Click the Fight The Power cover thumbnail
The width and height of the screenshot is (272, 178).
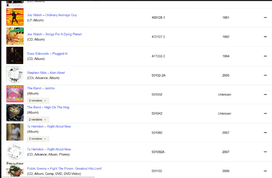[15, 170]
